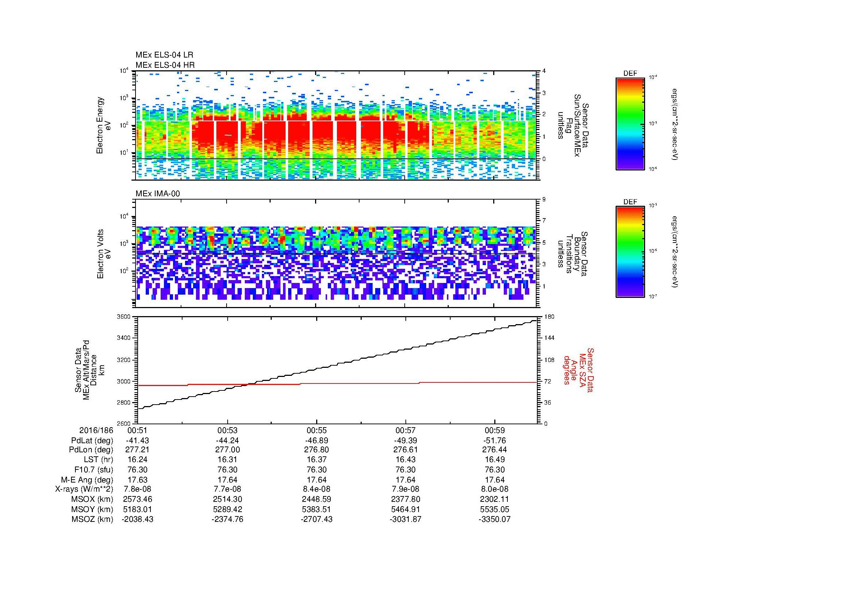Click the MEx Alt/Mars/Pd Distance km axis label
The height and width of the screenshot is (602, 852).
(x=90, y=370)
